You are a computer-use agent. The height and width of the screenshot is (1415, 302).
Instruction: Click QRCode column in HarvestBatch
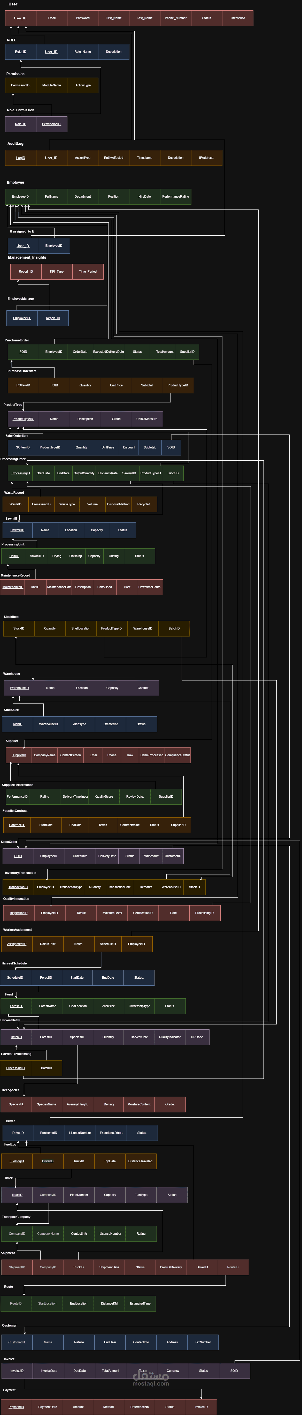197,1037
